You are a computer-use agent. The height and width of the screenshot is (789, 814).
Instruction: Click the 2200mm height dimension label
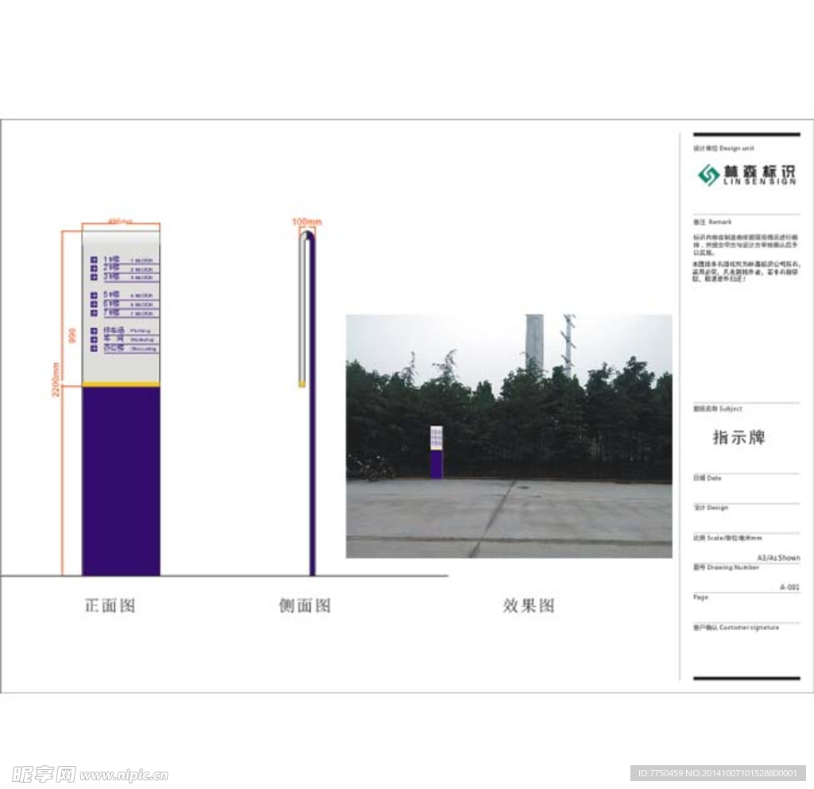pyautogui.click(x=56, y=379)
